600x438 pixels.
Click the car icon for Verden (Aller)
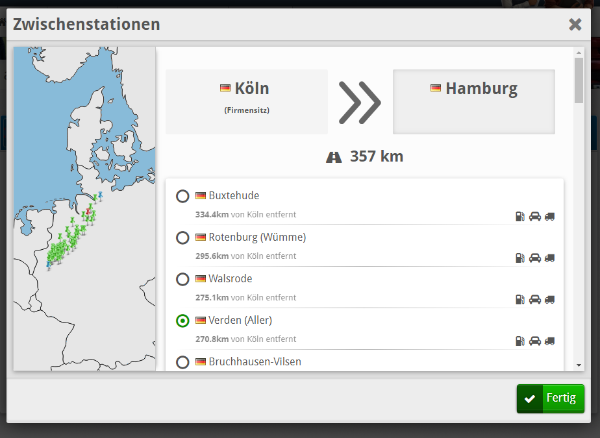point(534,341)
